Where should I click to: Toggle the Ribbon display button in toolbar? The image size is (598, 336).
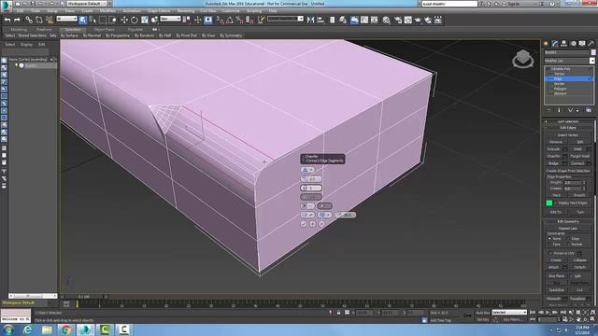pyautogui.click(x=354, y=20)
